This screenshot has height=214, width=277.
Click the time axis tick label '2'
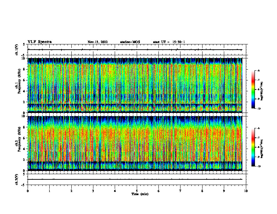71,191
